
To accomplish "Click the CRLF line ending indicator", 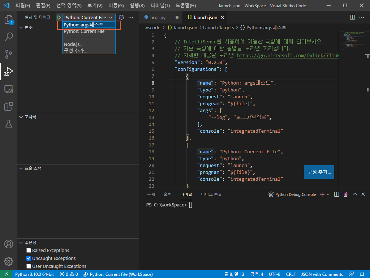I will [x=291, y=274].
